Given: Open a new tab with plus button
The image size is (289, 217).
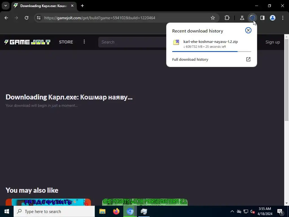Looking at the screenshot, I should 82,6.
